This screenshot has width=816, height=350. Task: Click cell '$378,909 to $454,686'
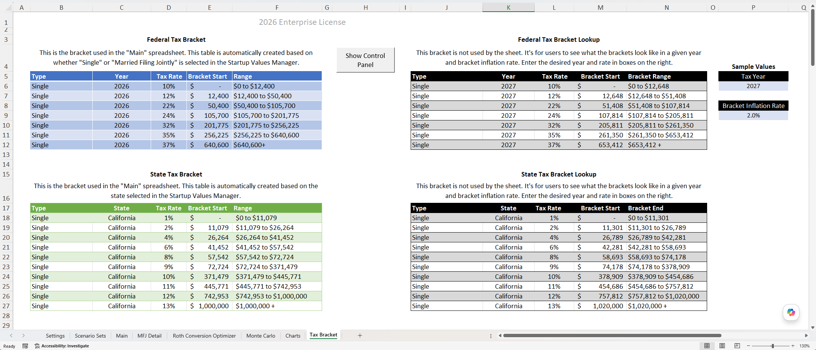666,277
